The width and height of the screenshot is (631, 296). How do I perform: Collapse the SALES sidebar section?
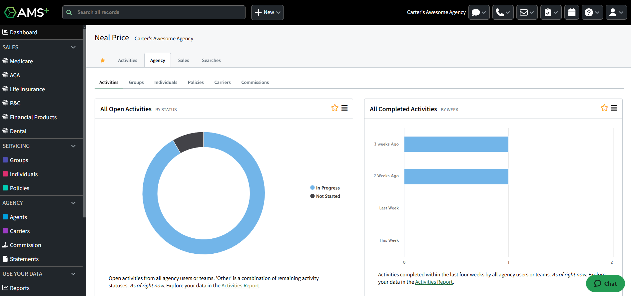coord(73,47)
